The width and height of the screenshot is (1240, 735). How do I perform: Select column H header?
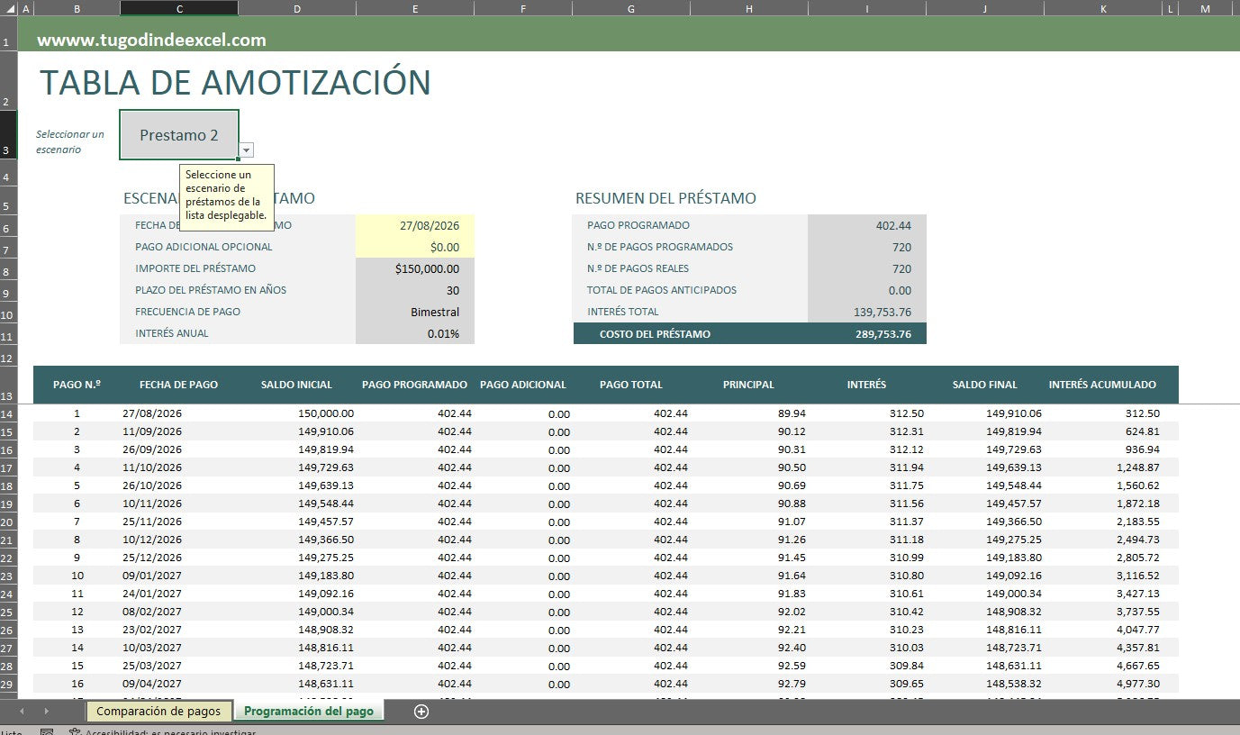749,8
